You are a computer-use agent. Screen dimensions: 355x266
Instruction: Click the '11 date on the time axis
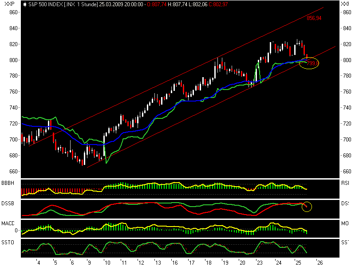coord(124,262)
